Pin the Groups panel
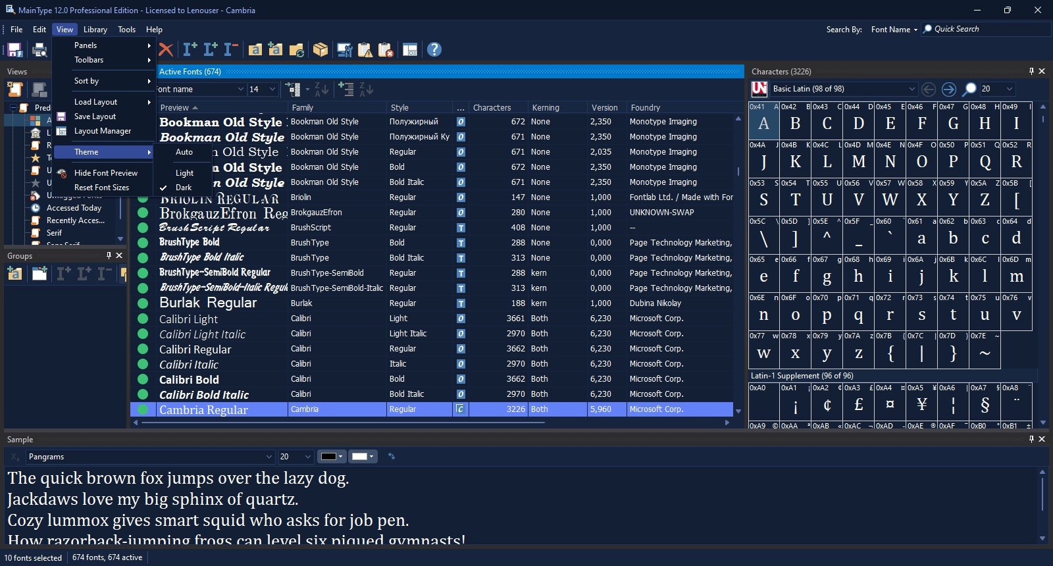The height and width of the screenshot is (566, 1053). tap(109, 255)
